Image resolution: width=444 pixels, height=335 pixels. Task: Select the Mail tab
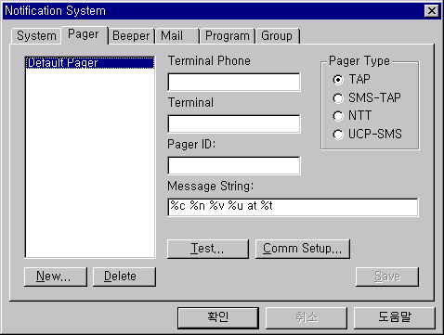176,36
